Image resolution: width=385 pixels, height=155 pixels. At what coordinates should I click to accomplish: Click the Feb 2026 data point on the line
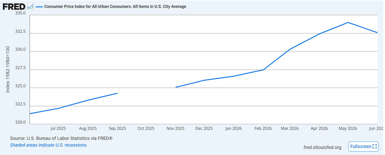pos(263,70)
